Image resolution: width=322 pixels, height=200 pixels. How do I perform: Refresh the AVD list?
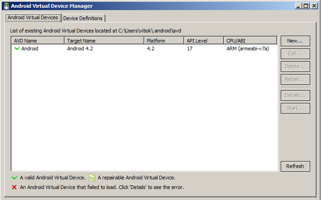(x=295, y=166)
